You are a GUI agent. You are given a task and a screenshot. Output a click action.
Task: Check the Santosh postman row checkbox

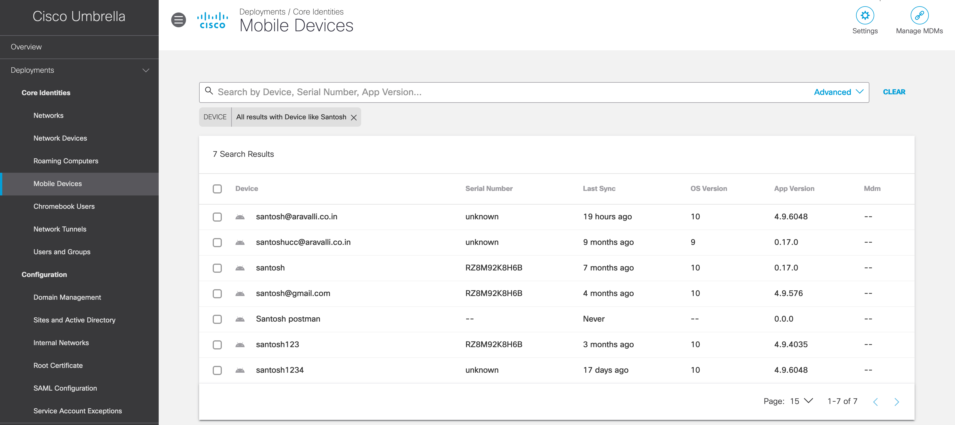pos(217,319)
